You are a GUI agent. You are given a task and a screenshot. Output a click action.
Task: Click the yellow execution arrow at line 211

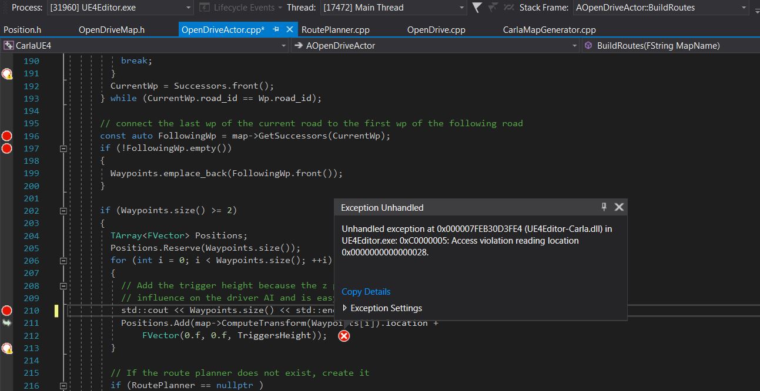click(6, 322)
